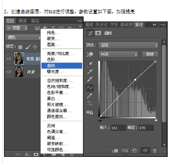Viewport: 185px width, 164px height.
Task: Hide the 背景 layer with its eye
Action: tap(9, 72)
